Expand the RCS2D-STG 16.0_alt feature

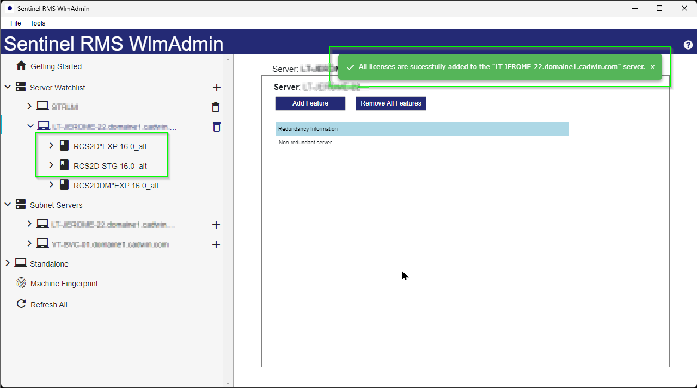51,165
